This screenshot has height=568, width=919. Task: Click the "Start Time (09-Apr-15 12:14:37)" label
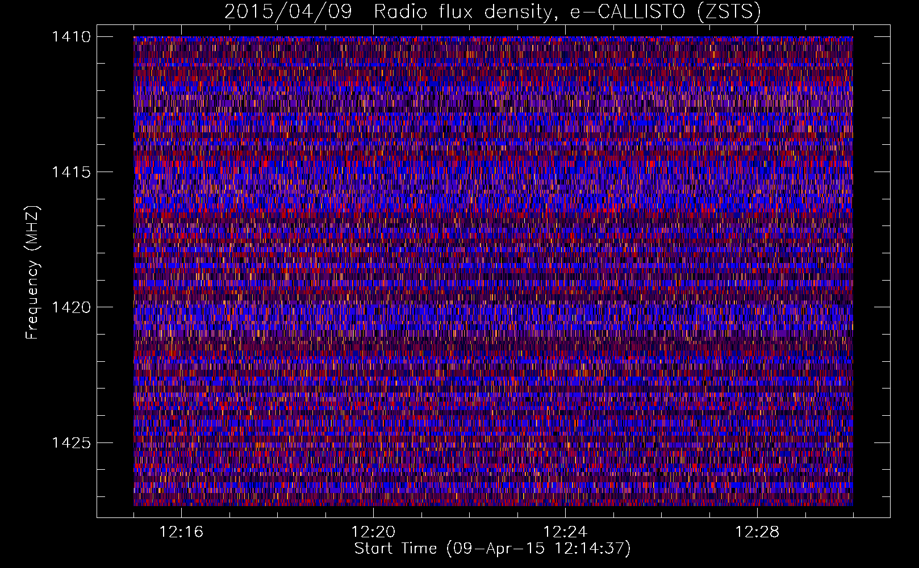492,549
